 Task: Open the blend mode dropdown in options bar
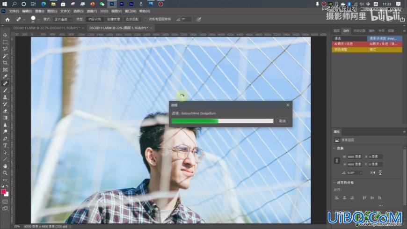click(63, 20)
